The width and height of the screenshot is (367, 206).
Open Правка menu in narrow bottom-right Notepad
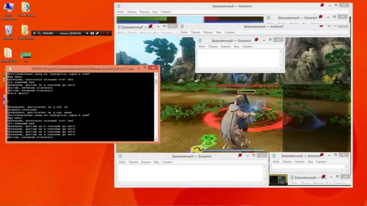pos(287,162)
